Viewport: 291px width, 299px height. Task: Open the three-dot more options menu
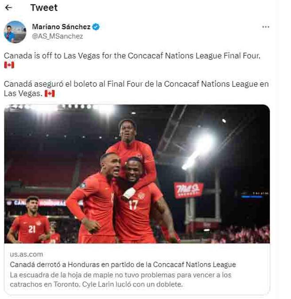[265, 27]
